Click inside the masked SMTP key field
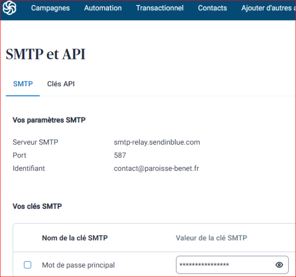296x277 pixels. pos(223,265)
